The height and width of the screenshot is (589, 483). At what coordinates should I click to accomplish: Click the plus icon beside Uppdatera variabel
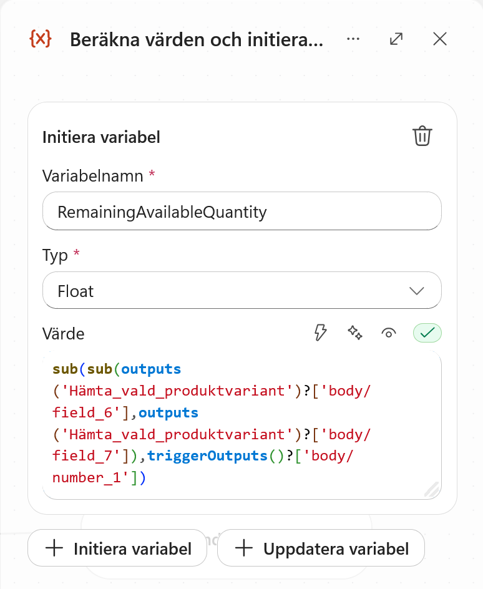[x=244, y=548]
